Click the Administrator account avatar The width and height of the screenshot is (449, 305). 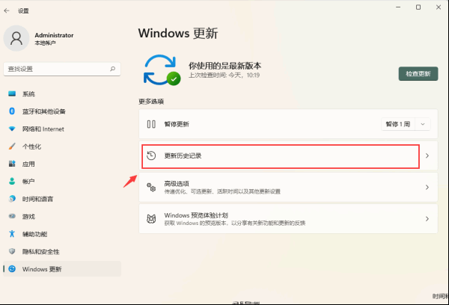tap(16, 38)
